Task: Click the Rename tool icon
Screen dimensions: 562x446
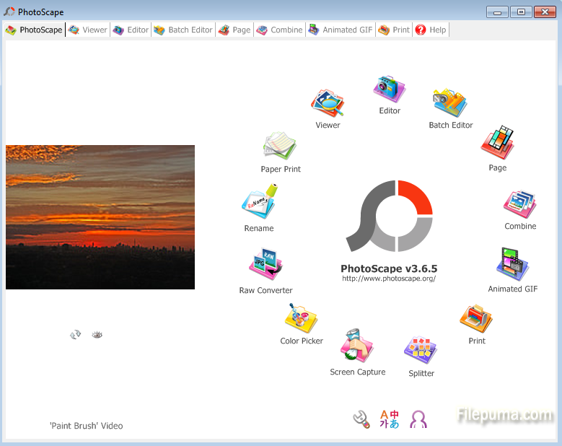Action: (x=259, y=204)
